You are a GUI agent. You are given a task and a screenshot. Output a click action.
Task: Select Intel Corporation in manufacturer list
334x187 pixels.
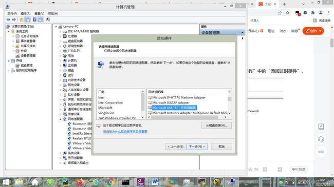point(110,103)
